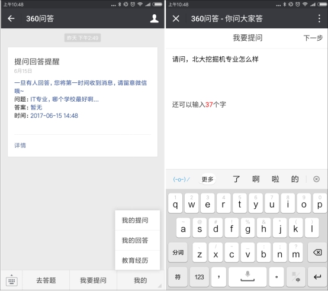Choose candidate word 啦
The height and width of the screenshot is (291, 328).
275,179
